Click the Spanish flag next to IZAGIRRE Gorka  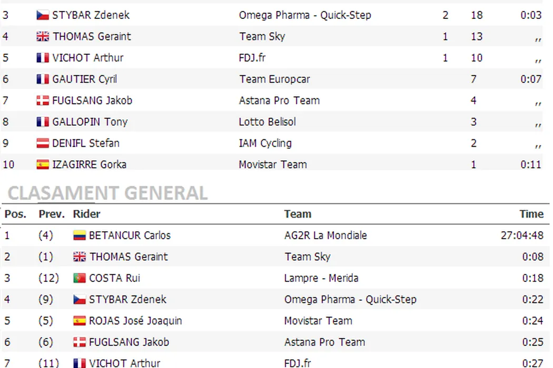coord(43,165)
